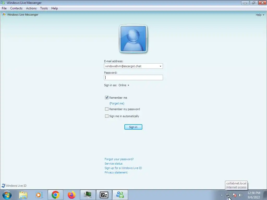Click the network tray icon
The image size is (267, 200).
click(228, 195)
